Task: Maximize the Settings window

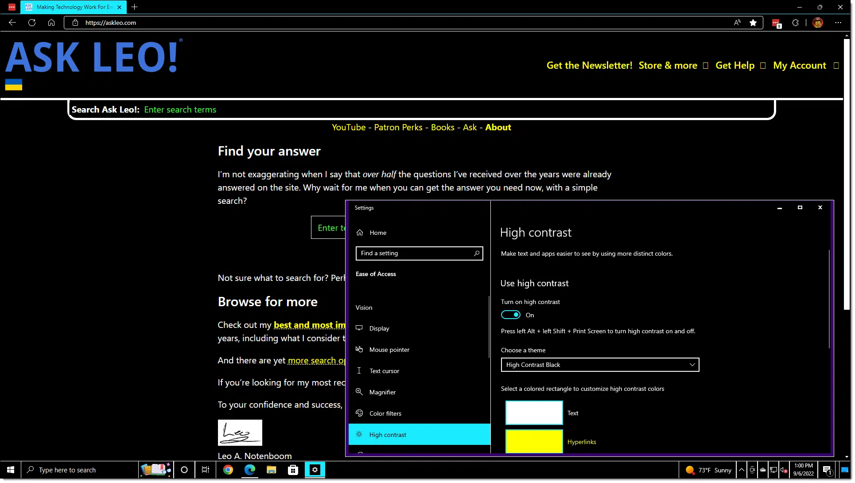Action: (x=800, y=208)
